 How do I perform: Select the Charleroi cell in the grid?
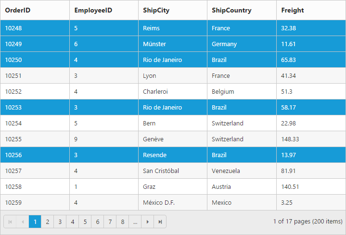click(155, 91)
